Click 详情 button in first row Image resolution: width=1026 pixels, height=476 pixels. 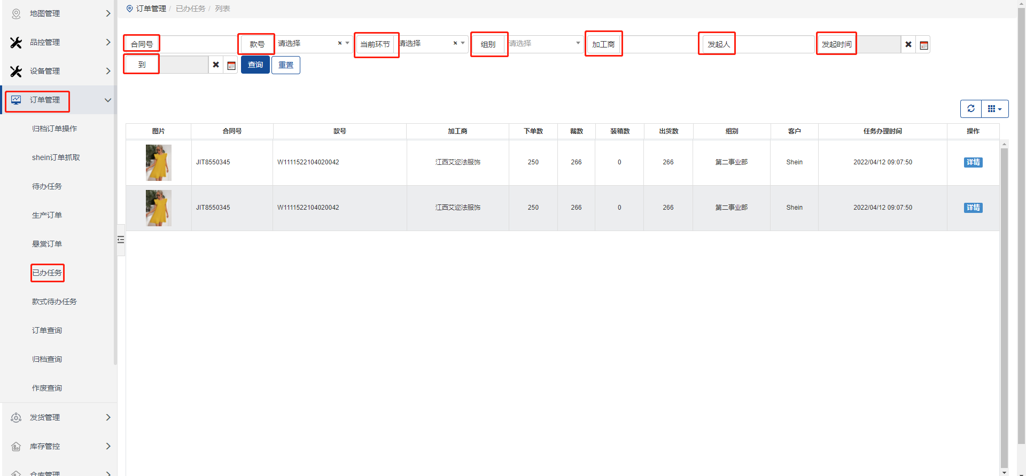click(973, 162)
